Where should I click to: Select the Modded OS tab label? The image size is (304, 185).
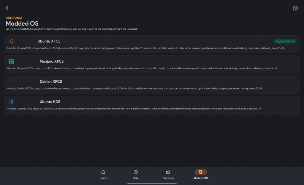(x=200, y=178)
